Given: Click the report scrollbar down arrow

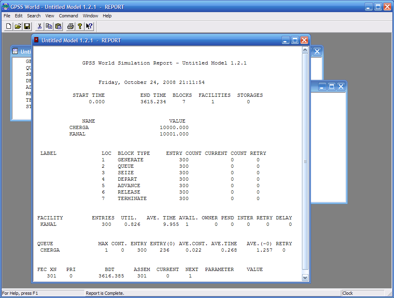Looking at the screenshot, I should (x=305, y=278).
